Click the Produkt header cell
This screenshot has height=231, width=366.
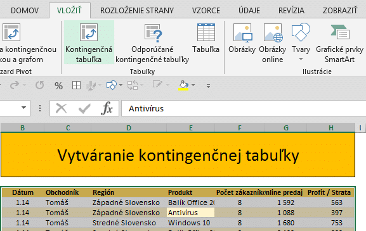(x=191, y=192)
